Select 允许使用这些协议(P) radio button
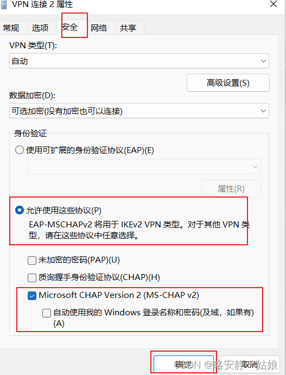The image size is (286, 375). point(20,210)
